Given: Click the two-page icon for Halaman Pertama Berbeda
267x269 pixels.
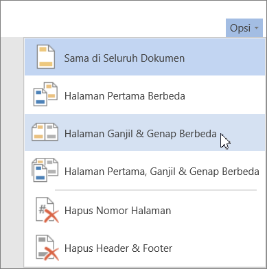Looking at the screenshot, I should (x=45, y=94).
